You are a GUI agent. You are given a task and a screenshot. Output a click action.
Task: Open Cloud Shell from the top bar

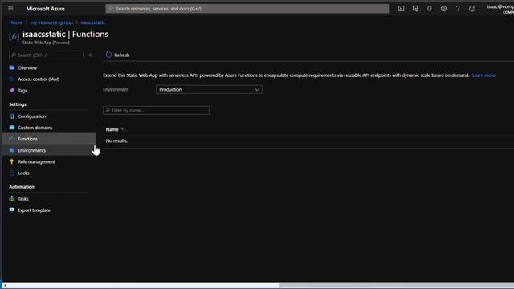pos(401,9)
